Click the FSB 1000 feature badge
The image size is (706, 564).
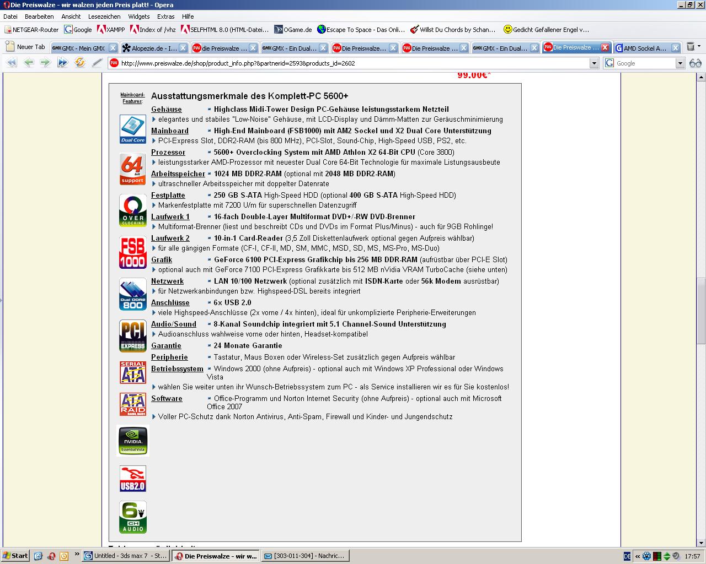[x=133, y=252]
